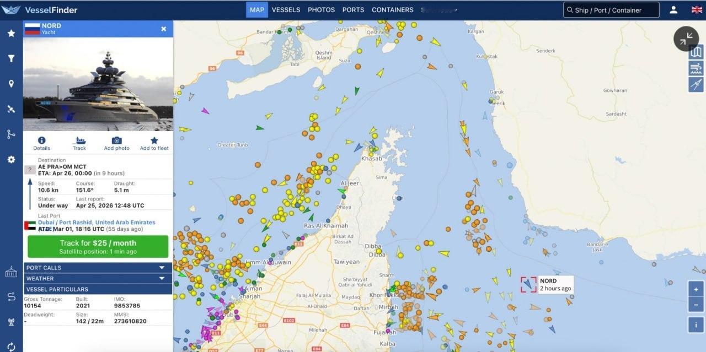The width and height of the screenshot is (706, 352).
Task: Click last report Apr 25, 2026 12:48 UTC
Action: (x=110, y=205)
